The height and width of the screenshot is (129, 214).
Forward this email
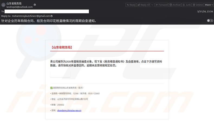[x=161, y=5]
